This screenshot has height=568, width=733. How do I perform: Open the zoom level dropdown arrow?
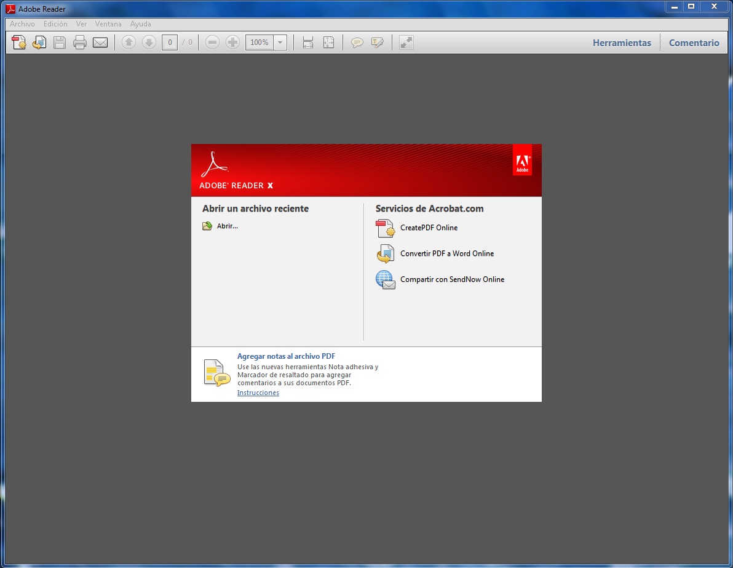(280, 42)
